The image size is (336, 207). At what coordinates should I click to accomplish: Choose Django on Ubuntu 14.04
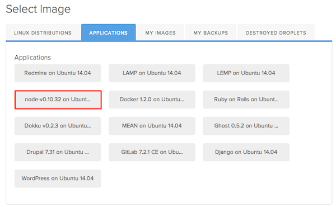click(x=246, y=152)
